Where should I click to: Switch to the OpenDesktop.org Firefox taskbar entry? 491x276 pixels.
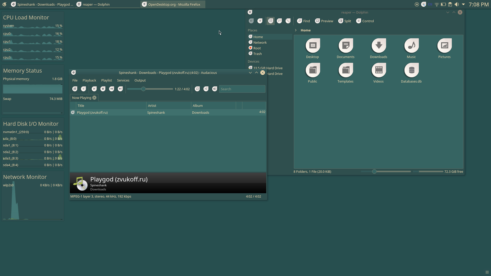click(173, 4)
